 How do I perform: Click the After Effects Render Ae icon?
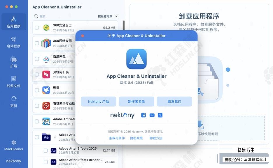click(x=53, y=162)
